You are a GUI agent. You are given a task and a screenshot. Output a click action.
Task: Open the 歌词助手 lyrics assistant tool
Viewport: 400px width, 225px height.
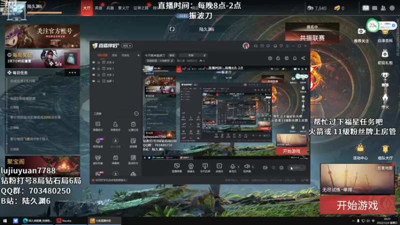(133, 159)
